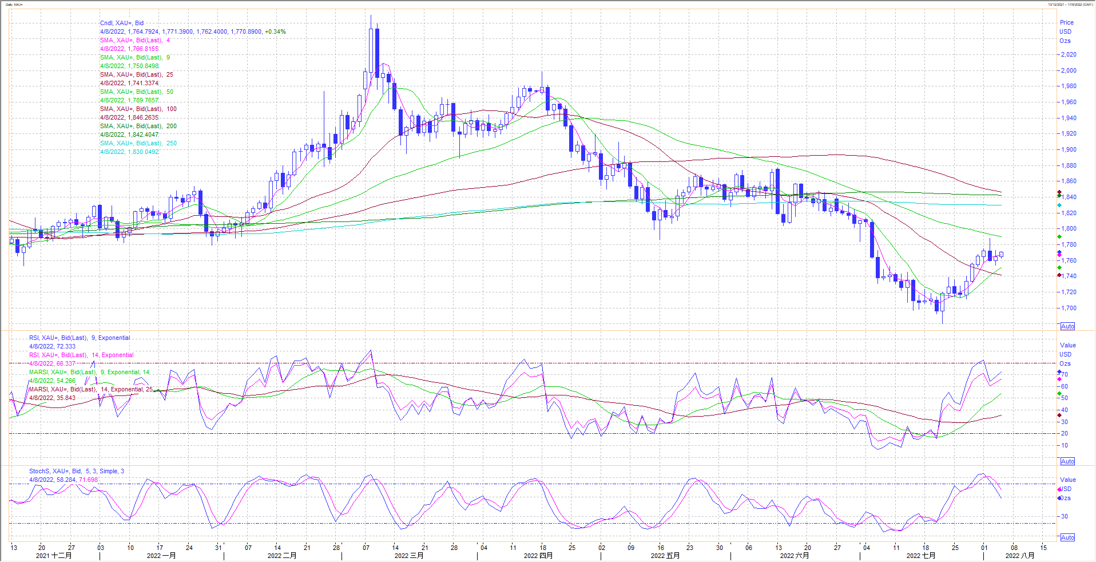
Task: Select the cyan SMA 250 marker on price axis
Action: click(1059, 205)
